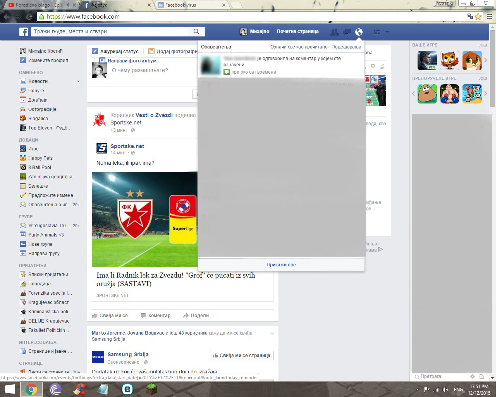This screenshot has height=397, width=502.
Task: Open the Windows Start button
Action: coord(9,389)
